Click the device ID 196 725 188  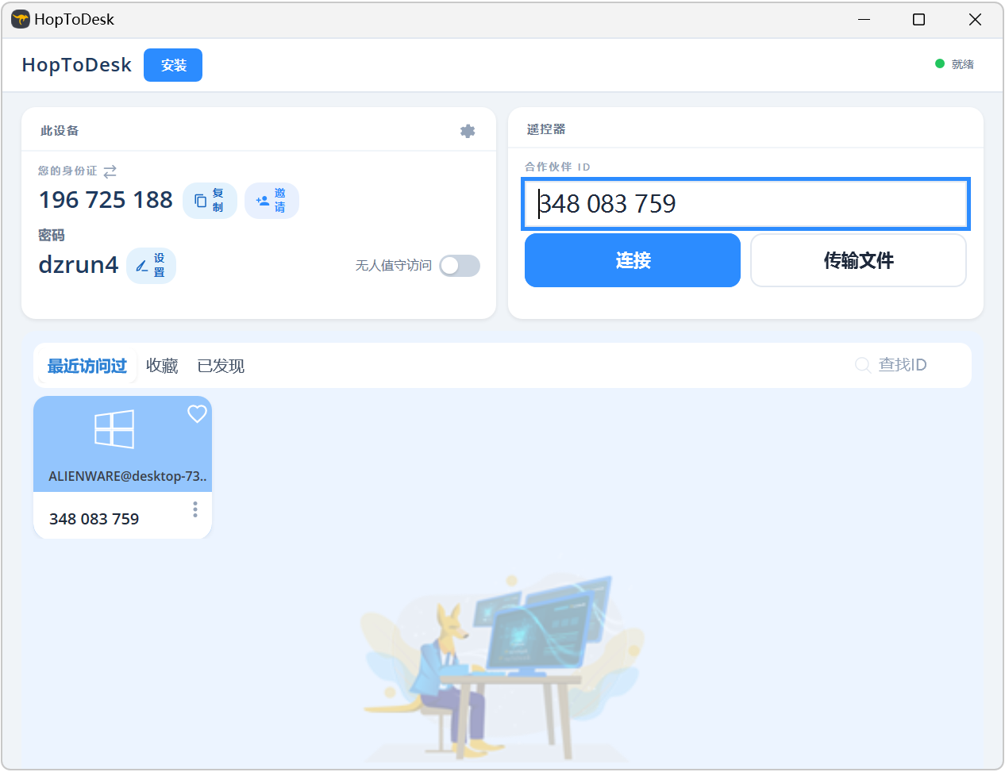click(x=106, y=200)
